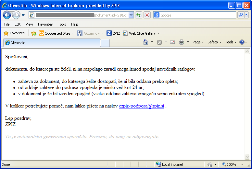The image size is (252, 169).
Task: Click the Google search provider icon
Action: coord(157,15)
